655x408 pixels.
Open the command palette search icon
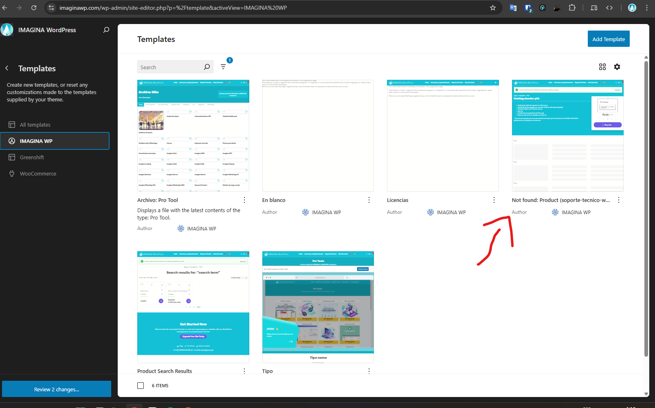[x=106, y=30]
